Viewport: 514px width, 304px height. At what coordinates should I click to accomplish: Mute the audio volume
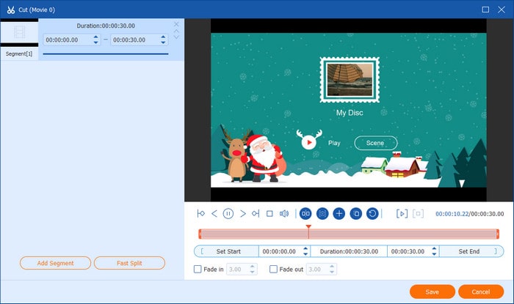tap(284, 214)
